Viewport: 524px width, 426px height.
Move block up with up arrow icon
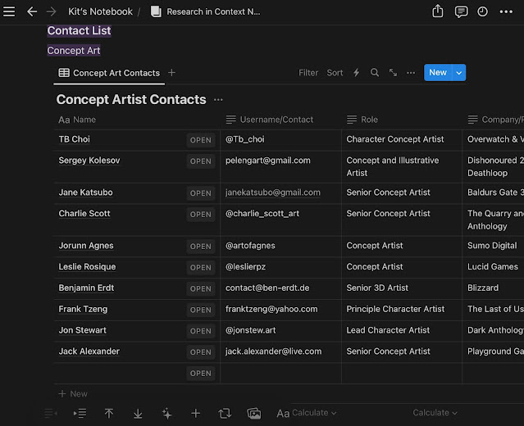click(x=108, y=414)
